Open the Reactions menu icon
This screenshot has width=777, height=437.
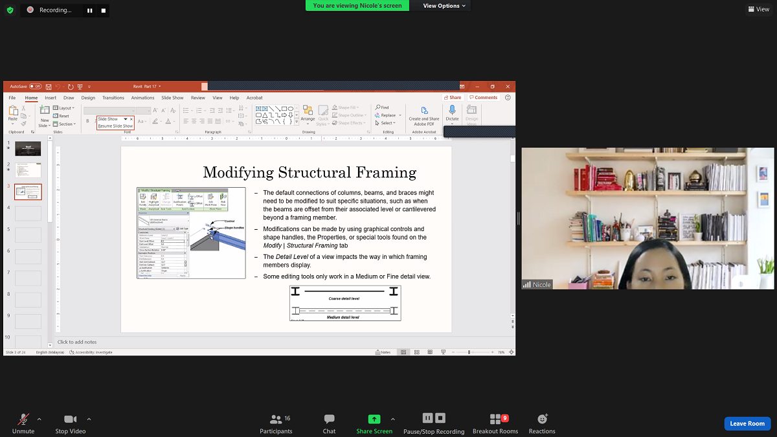(x=542, y=419)
